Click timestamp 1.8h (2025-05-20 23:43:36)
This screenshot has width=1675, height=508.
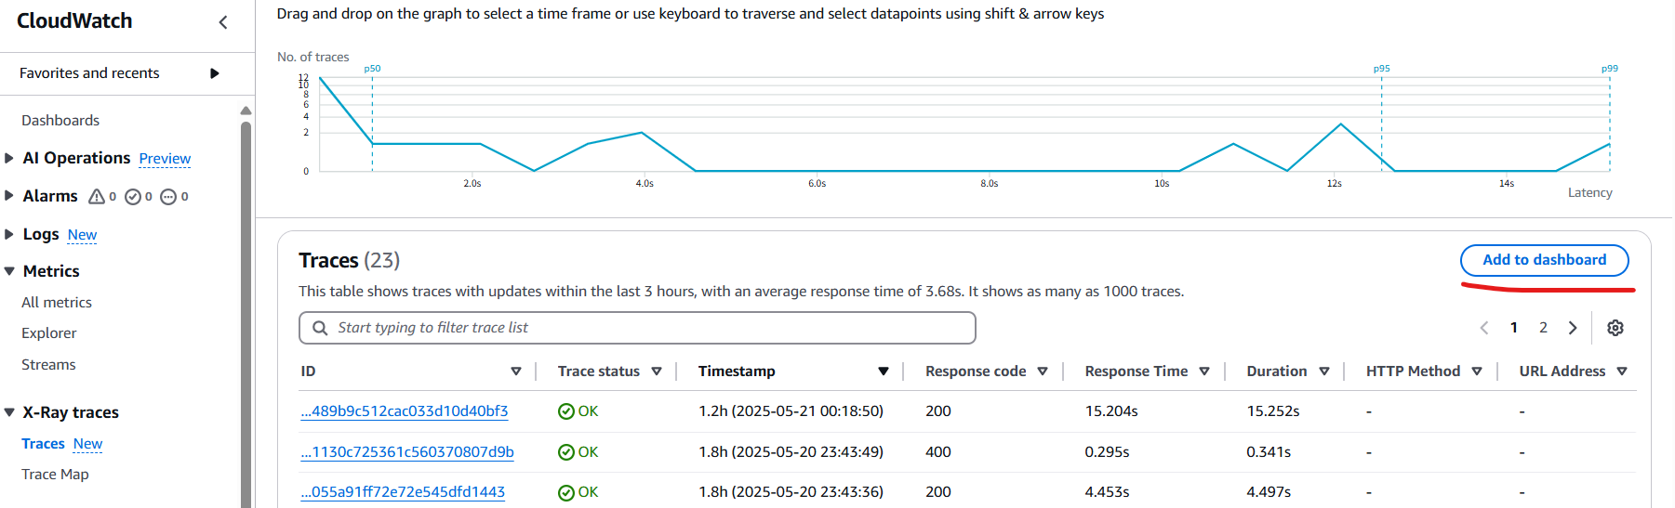tap(791, 492)
